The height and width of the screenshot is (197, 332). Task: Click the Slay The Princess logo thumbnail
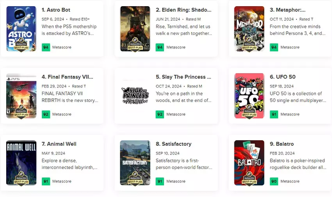(135, 95)
